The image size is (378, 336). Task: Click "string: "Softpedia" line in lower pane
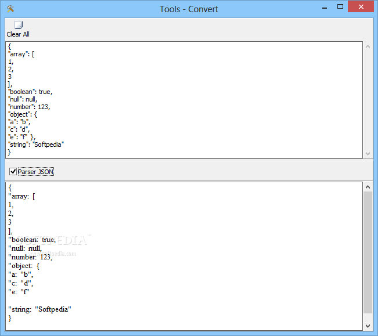tap(40, 309)
